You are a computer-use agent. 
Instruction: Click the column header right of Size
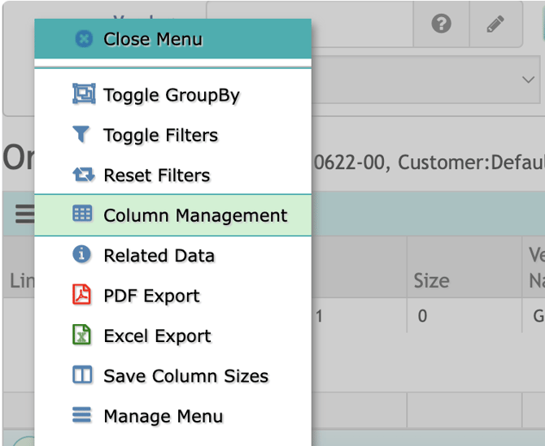(534, 268)
